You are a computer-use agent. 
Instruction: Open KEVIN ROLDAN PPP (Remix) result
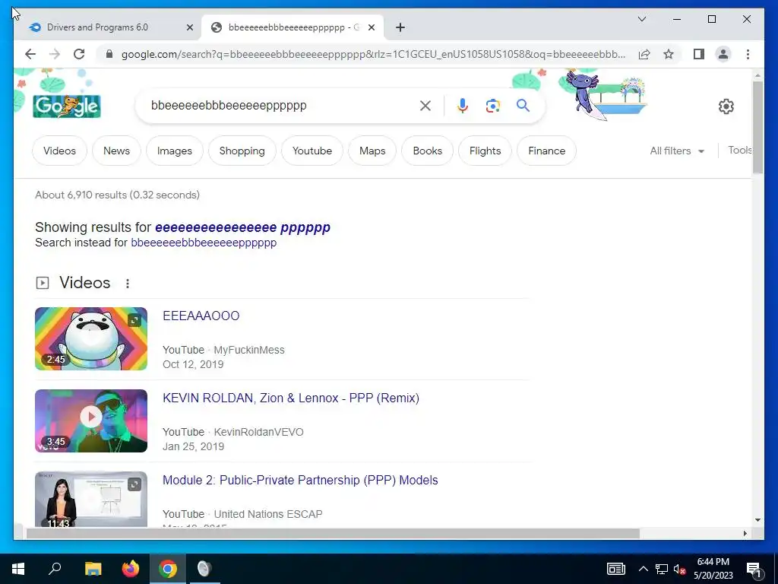click(291, 398)
